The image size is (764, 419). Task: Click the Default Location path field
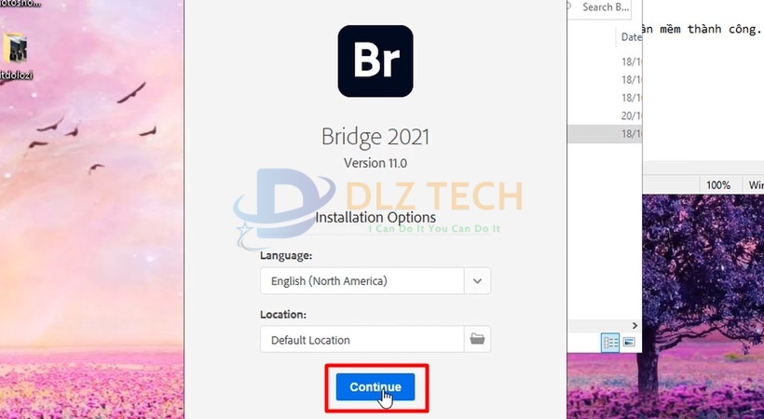(x=362, y=340)
